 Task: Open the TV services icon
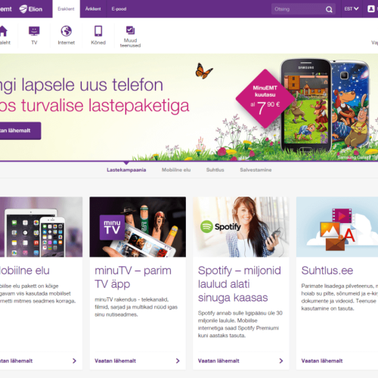(34, 31)
